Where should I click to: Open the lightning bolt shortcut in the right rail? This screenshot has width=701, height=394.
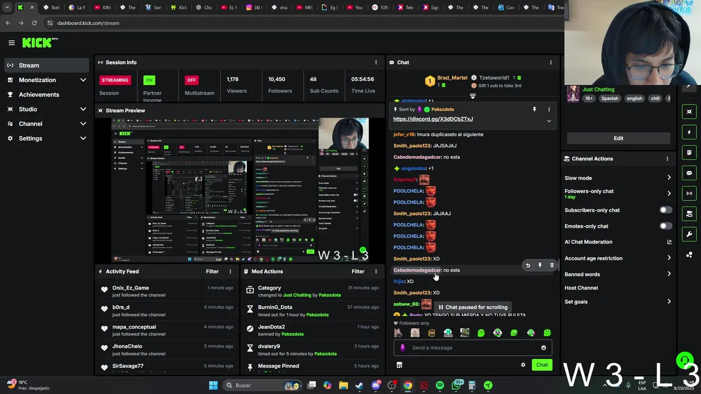689,132
